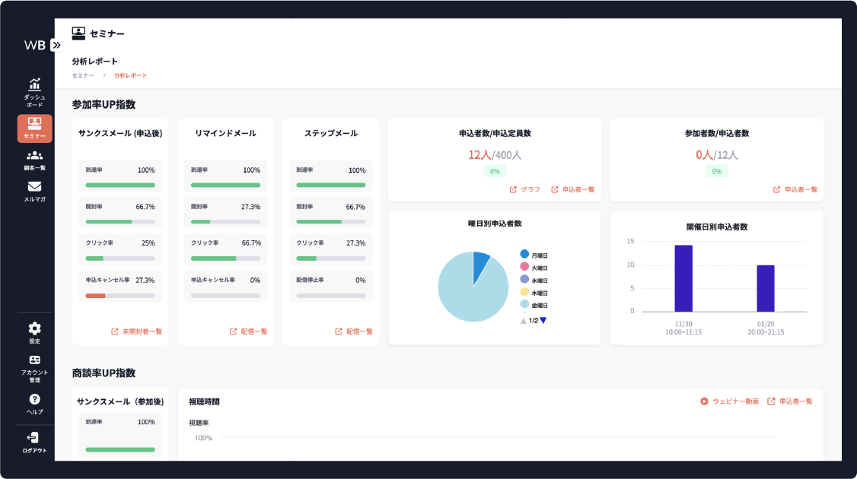Open the 顧客一覧 people icon
The width and height of the screenshot is (857, 479).
tap(34, 156)
